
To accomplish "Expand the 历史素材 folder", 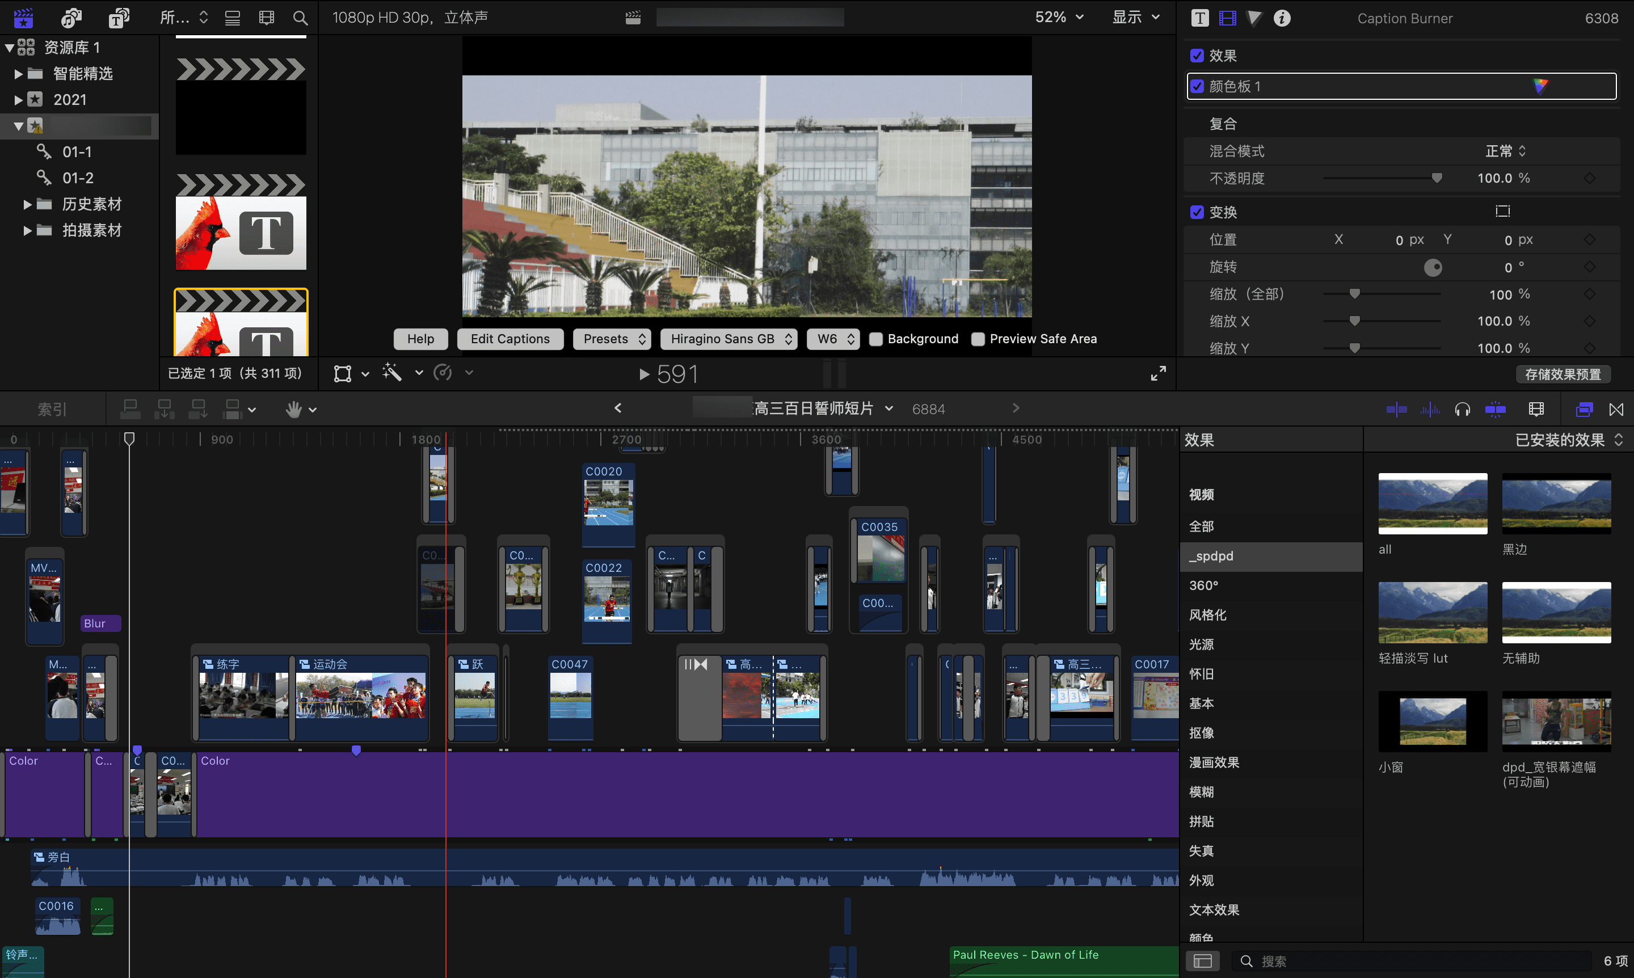I will click(27, 204).
